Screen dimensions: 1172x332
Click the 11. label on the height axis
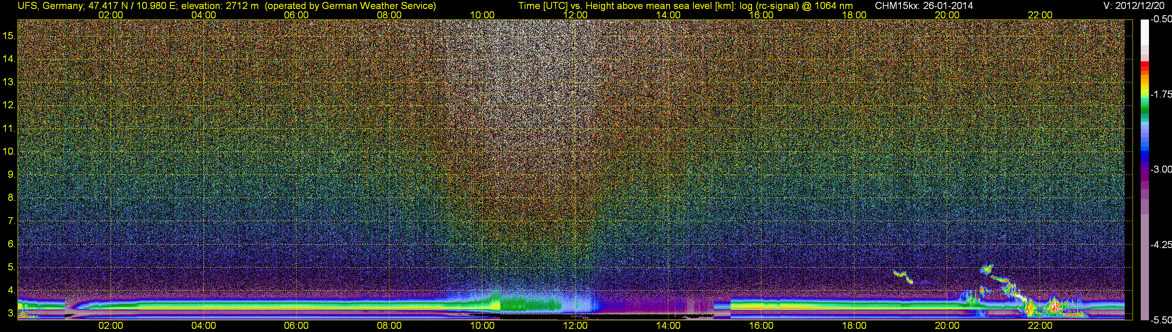coord(9,128)
